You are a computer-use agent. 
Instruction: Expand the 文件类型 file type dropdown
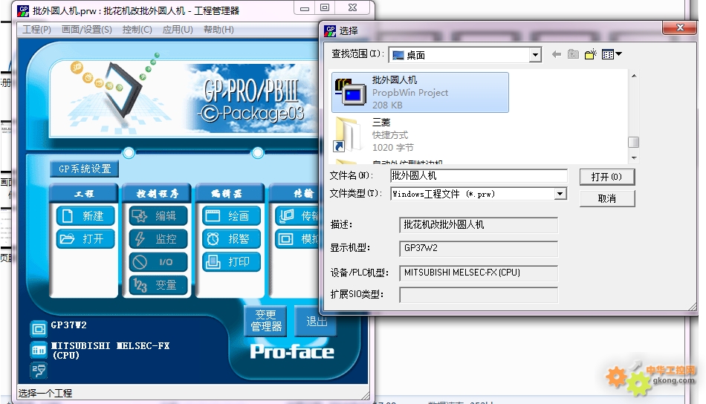pos(560,194)
